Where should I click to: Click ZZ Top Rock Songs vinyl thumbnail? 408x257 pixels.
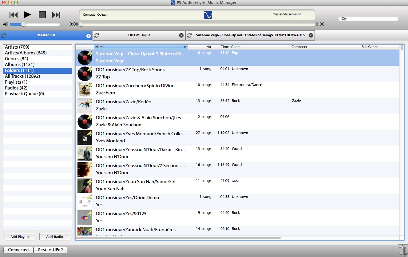85,73
